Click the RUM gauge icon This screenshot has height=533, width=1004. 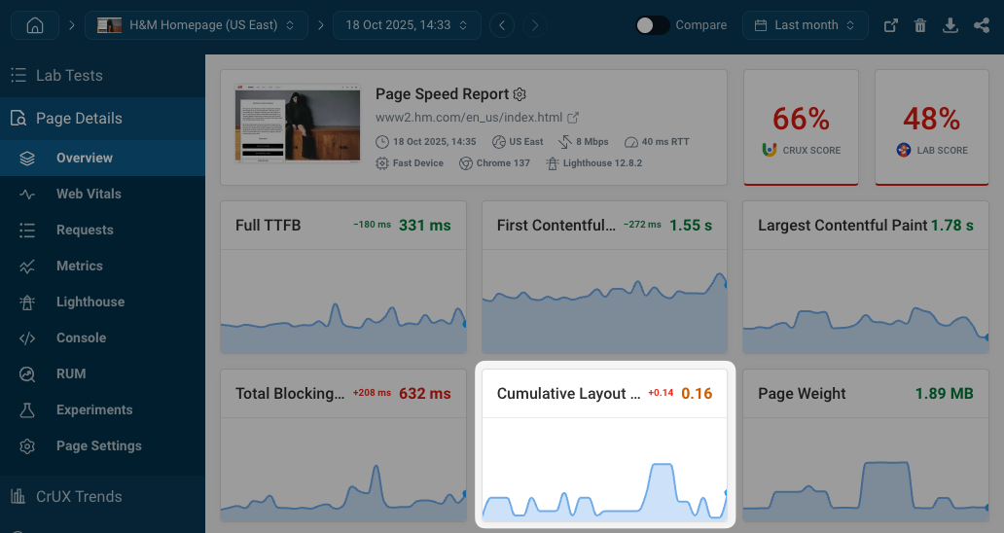point(27,374)
